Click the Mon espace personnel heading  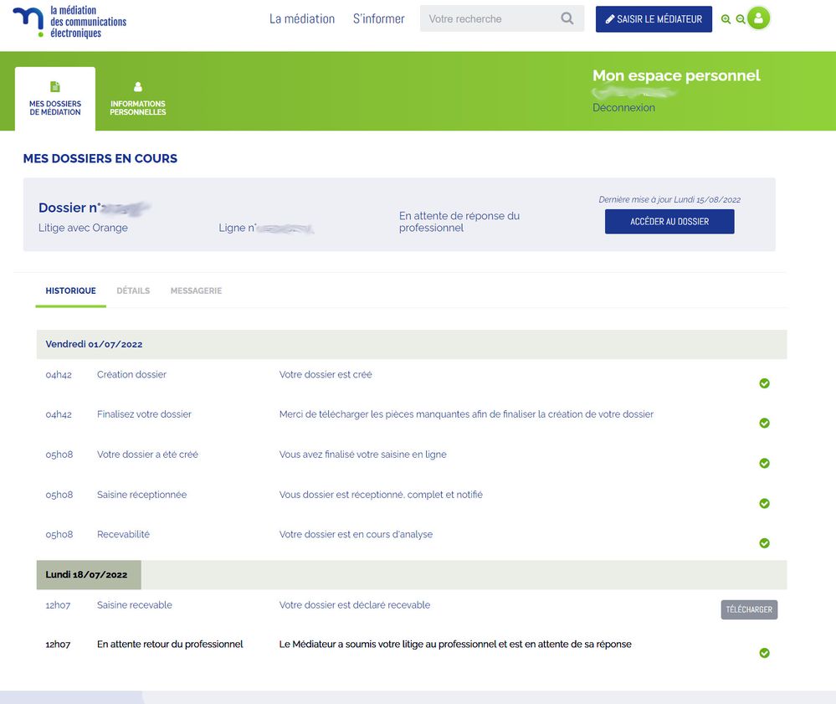[x=676, y=75]
